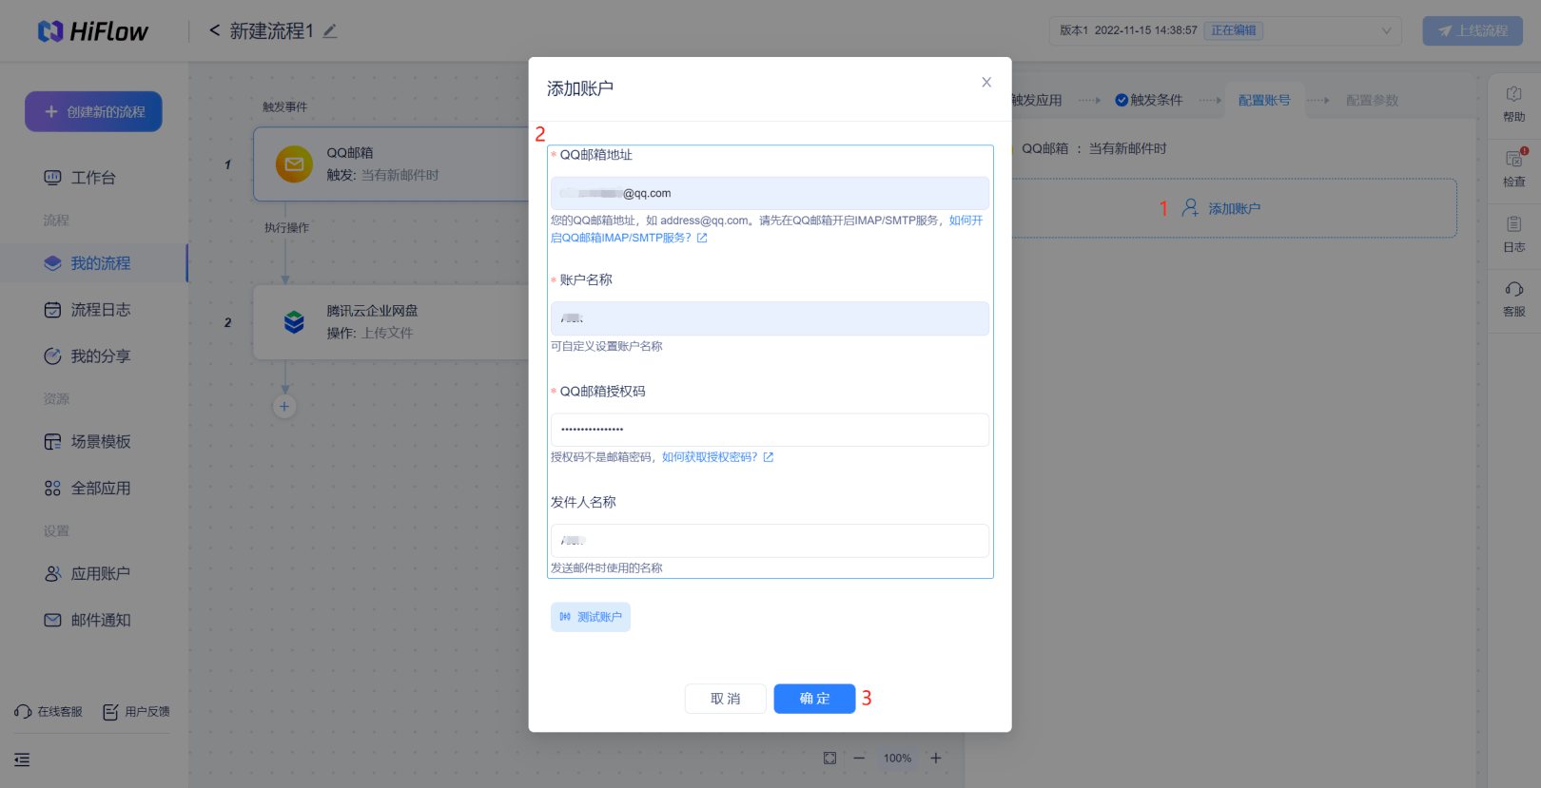
Task: Click the 100% zoom level
Action: coord(897,759)
